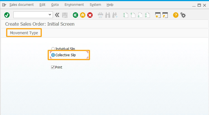Select the Collective Slip radio button
Image resolution: width=209 pixels, height=115 pixels.
coord(53,55)
